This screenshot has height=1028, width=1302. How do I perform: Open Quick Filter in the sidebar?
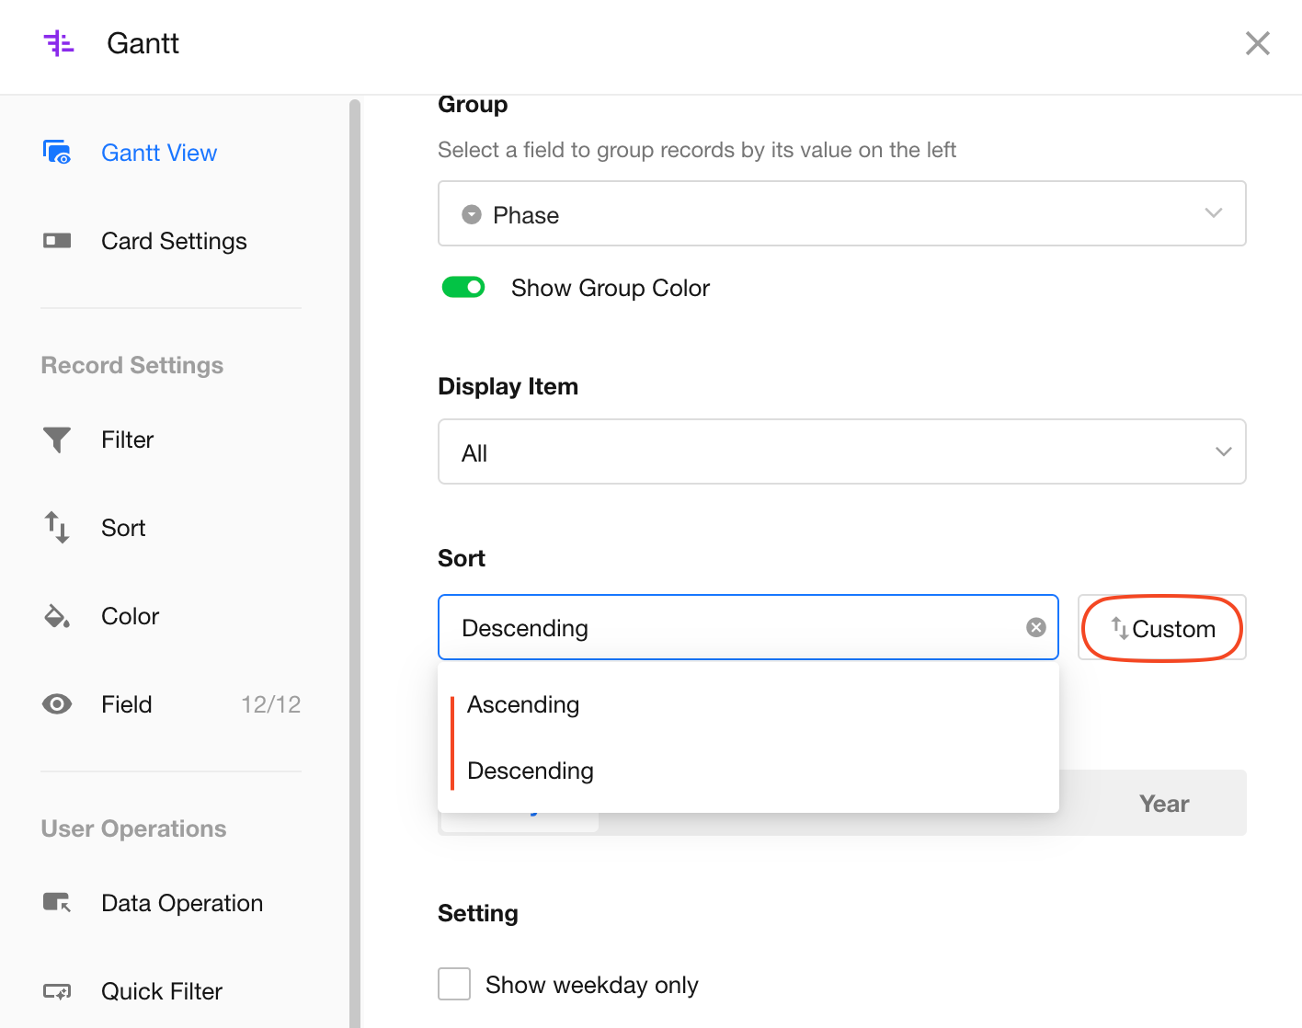click(x=162, y=991)
